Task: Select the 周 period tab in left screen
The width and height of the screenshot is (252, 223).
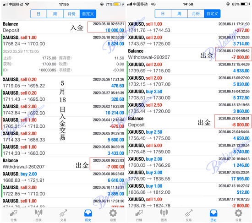Action: tap(55, 14)
